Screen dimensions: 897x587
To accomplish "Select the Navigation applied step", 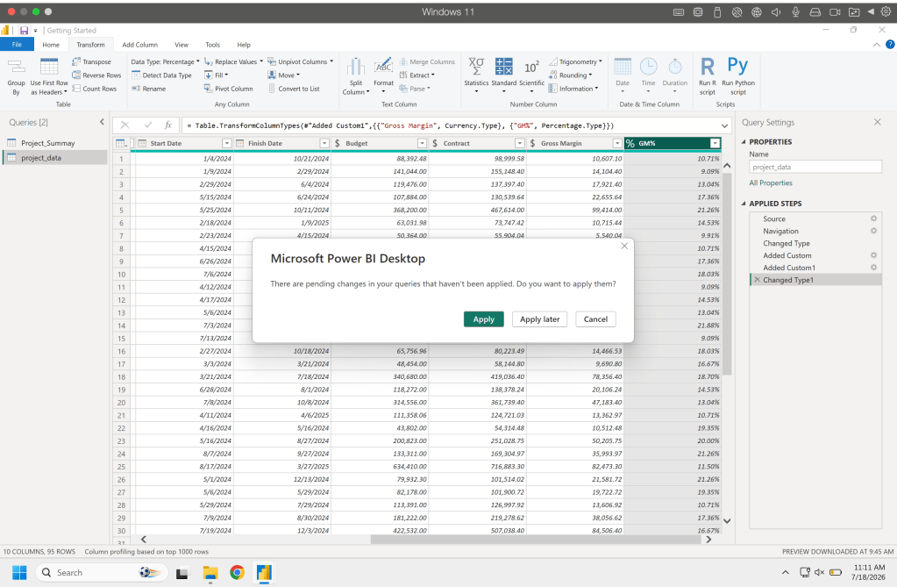I will click(780, 231).
